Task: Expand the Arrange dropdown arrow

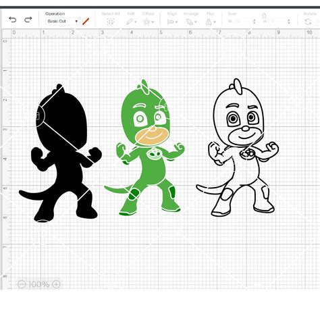Action: click(x=196, y=22)
